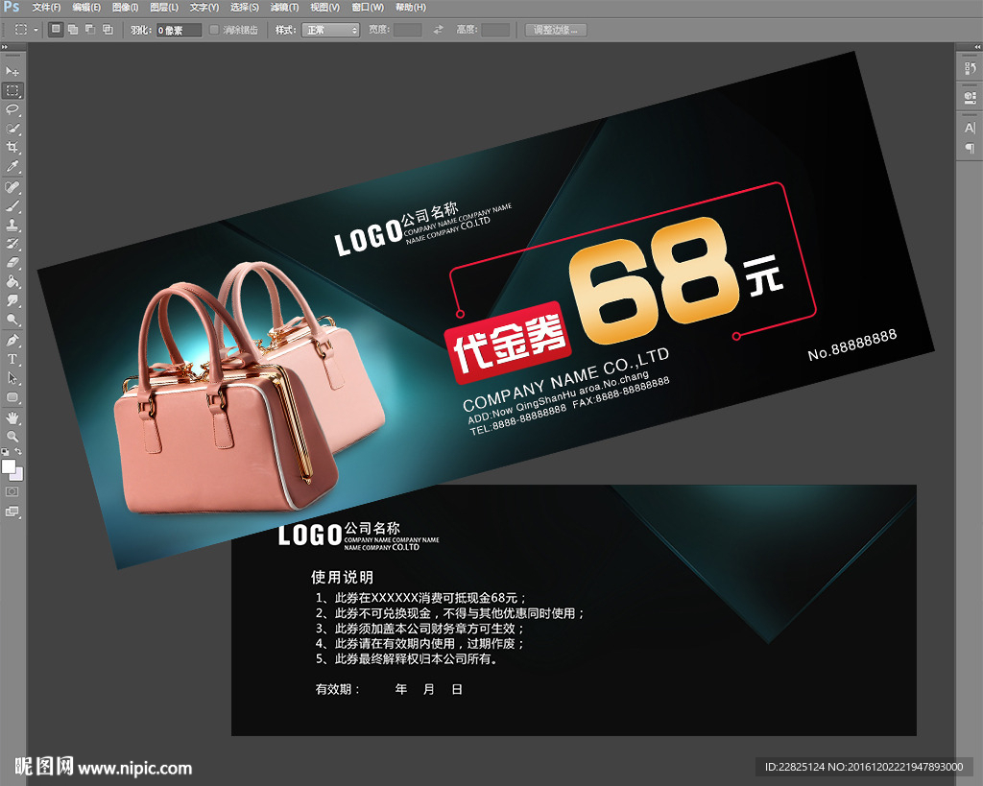983x786 pixels.
Task: Open the Properties panel icon
Action: [x=970, y=98]
